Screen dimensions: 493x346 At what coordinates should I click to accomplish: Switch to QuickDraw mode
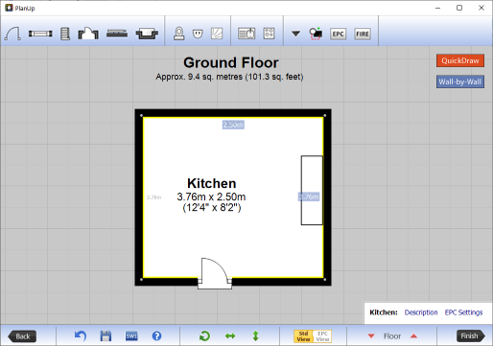(x=460, y=60)
